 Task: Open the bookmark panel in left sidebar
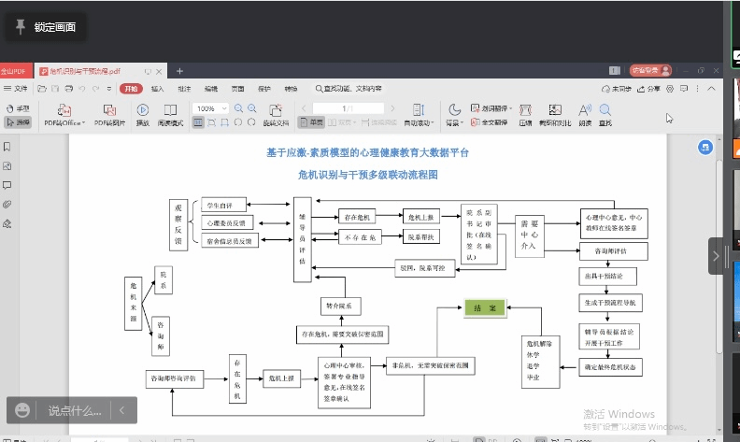[7, 147]
